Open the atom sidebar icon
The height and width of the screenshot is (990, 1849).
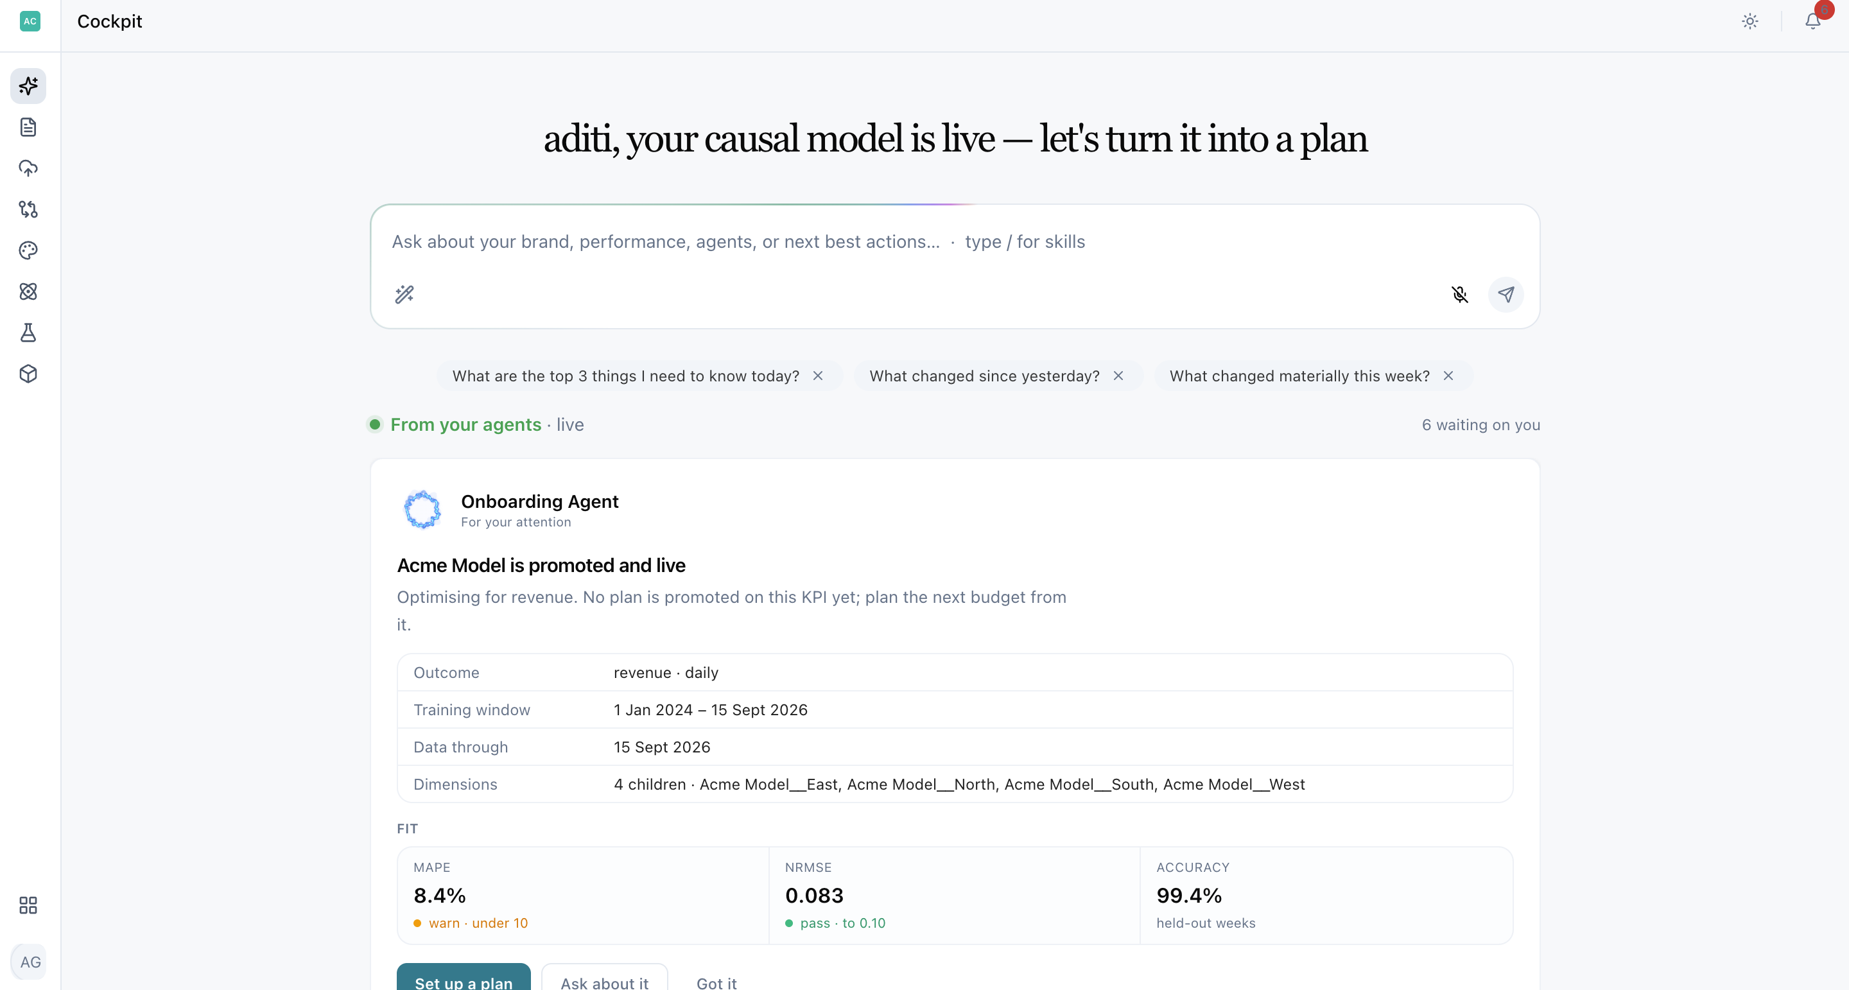point(29,291)
